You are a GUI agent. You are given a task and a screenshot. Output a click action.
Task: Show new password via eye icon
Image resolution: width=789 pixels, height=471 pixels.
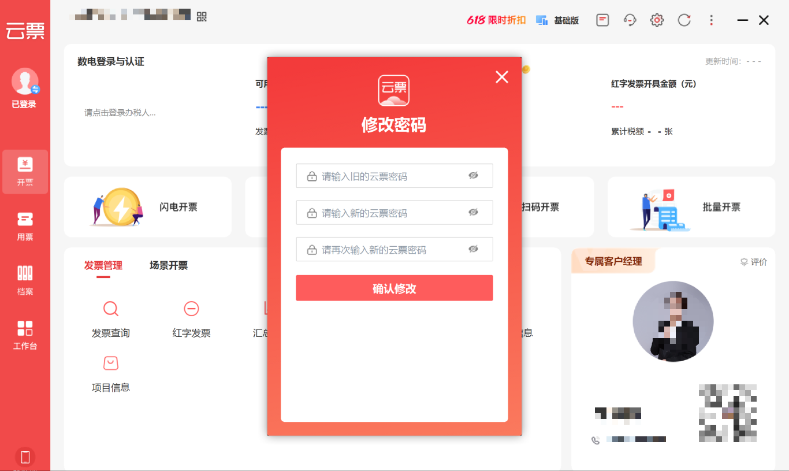point(474,213)
